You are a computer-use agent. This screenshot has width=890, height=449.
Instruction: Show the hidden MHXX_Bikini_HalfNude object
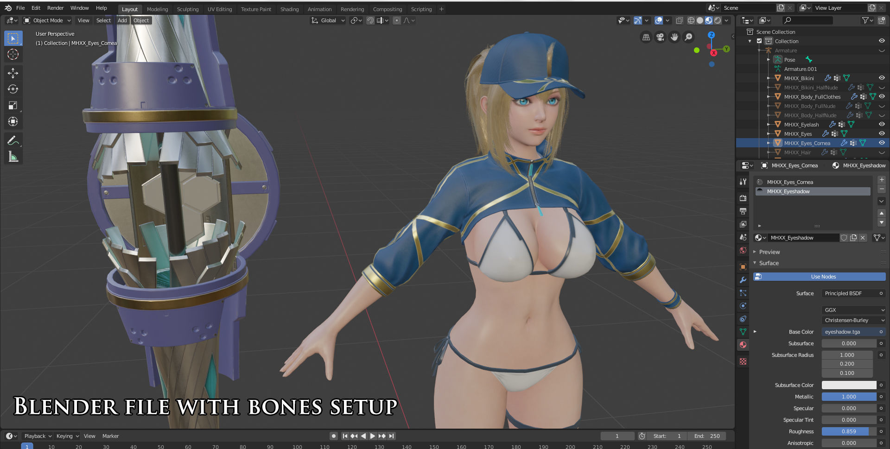point(882,88)
